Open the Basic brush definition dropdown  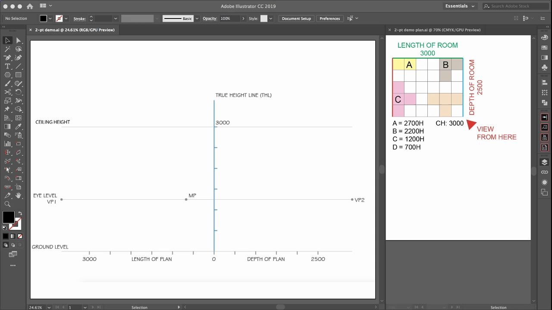coord(197,19)
